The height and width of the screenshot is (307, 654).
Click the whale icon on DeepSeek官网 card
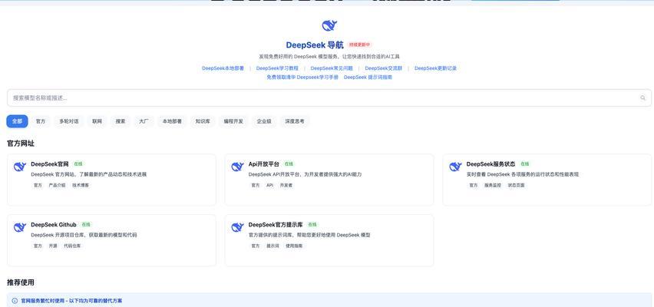[20, 167]
